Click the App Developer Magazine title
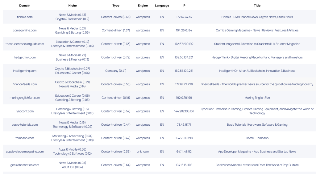Screen dimensions: 316x174 [x=257, y=152]
